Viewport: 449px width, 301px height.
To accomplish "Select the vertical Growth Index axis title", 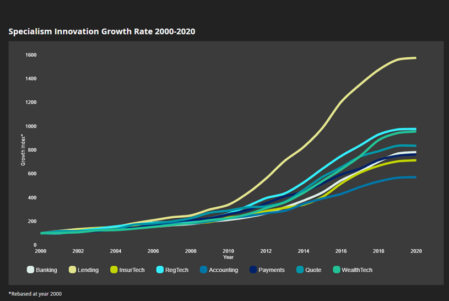I will click(x=23, y=150).
